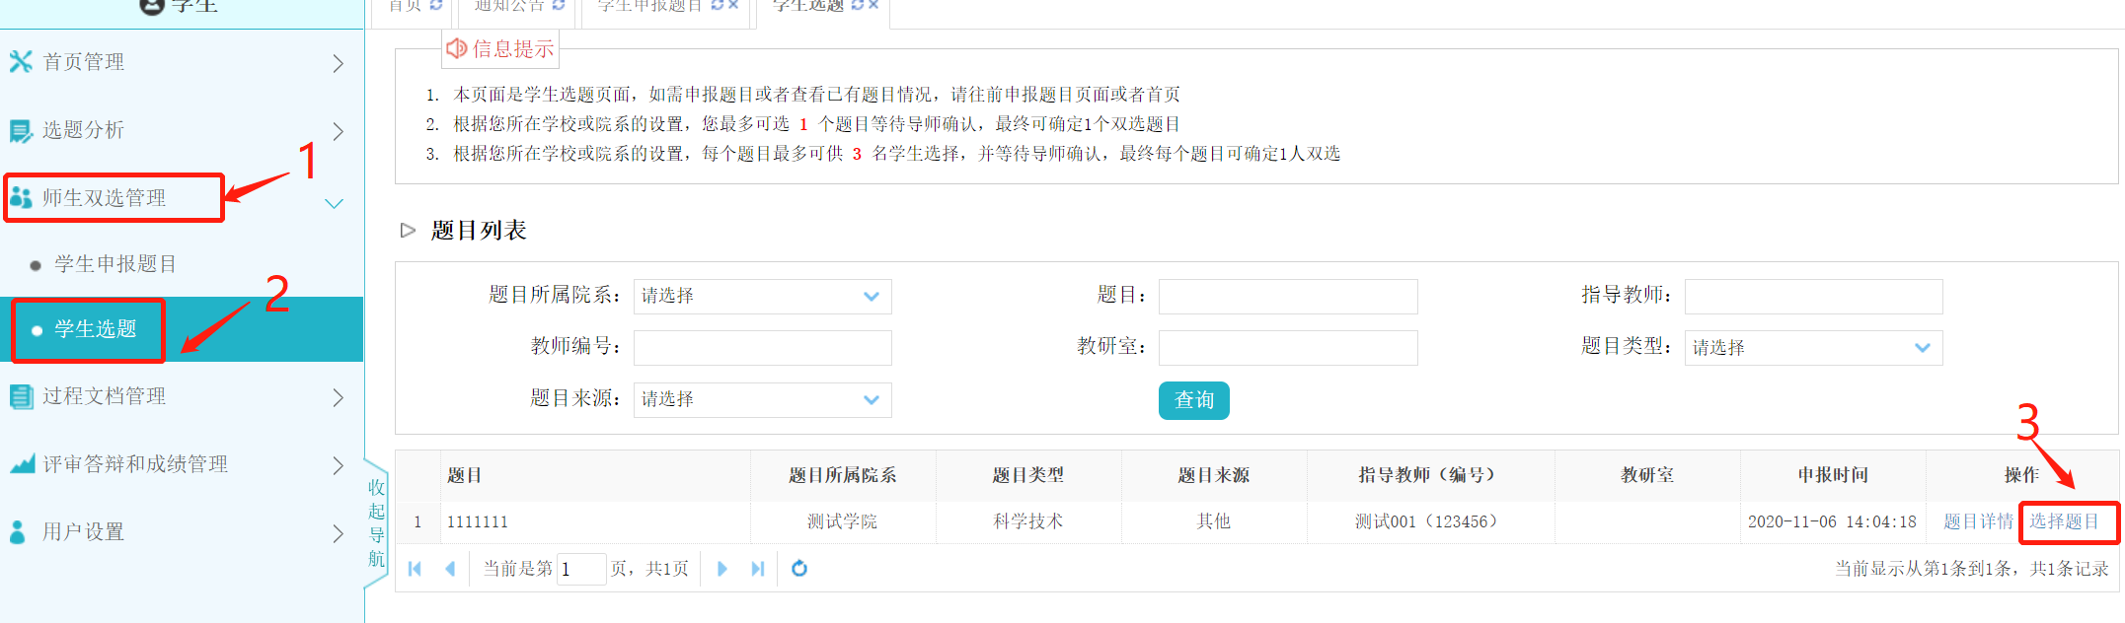This screenshot has width=2125, height=623.
Task: Open the 题目所属院系 dropdown
Action: [x=762, y=296]
